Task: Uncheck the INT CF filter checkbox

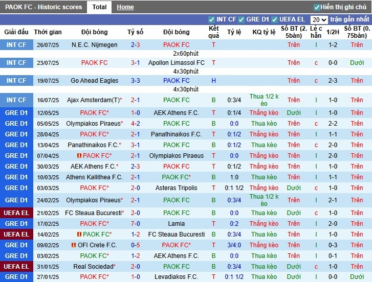Action: (211, 19)
